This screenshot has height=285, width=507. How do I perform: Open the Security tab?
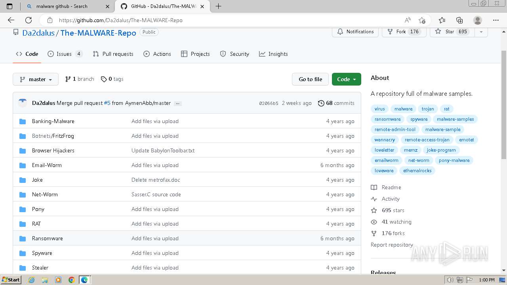234,54
